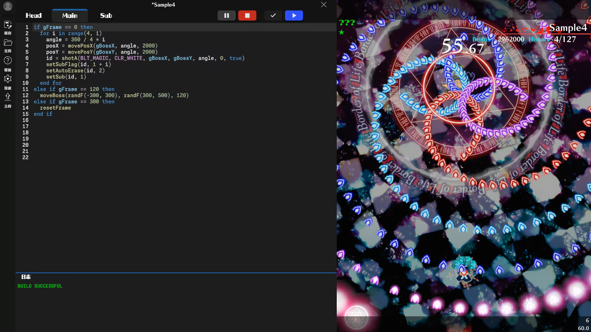Click the hexagram emblem at bottom left

pos(356,318)
